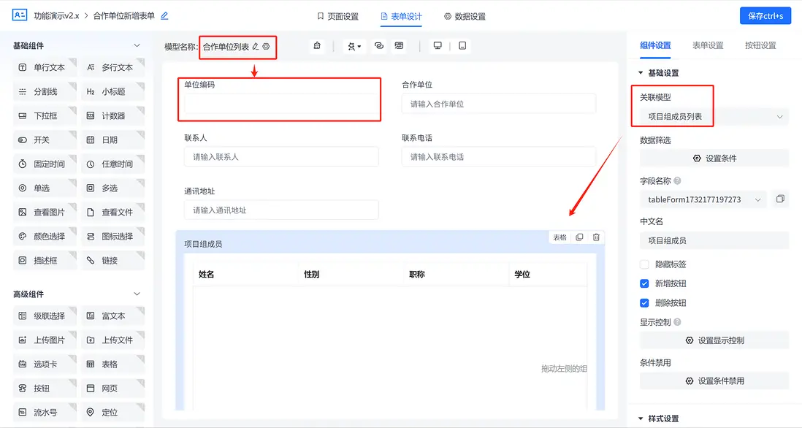This screenshot has height=428, width=802.
Task: Click the 联系电话 input field
Action: tap(499, 157)
